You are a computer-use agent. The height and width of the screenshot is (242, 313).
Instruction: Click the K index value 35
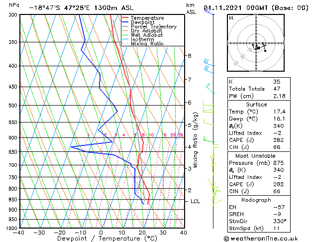[x=277, y=82]
